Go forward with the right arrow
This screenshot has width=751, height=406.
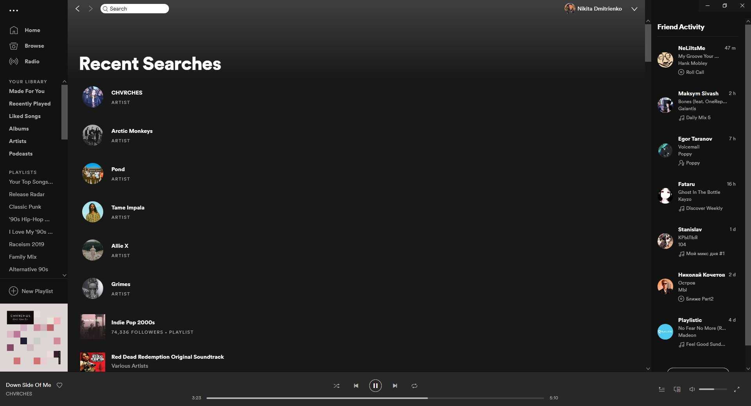(90, 9)
